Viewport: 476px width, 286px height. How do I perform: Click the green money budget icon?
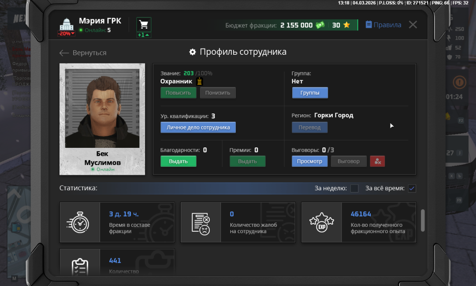(320, 25)
